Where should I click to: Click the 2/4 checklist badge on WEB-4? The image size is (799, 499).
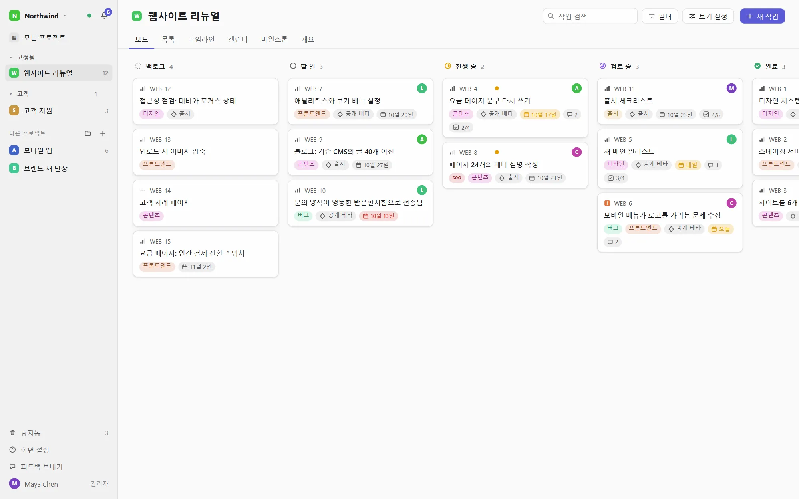pos(461,128)
